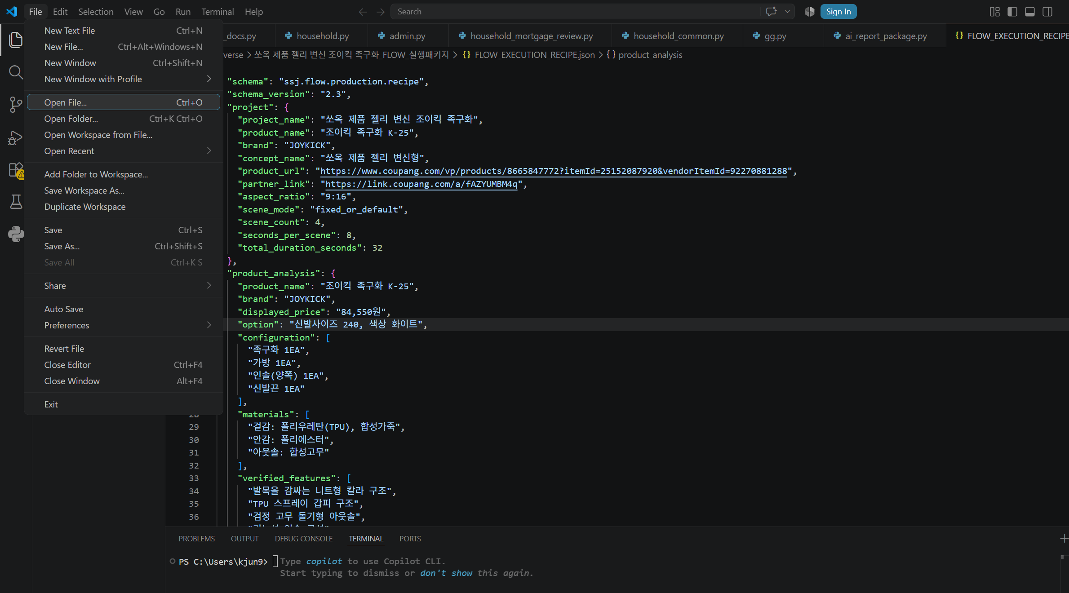Open Customize Layout icon
Image resolution: width=1069 pixels, height=593 pixels.
(x=994, y=12)
